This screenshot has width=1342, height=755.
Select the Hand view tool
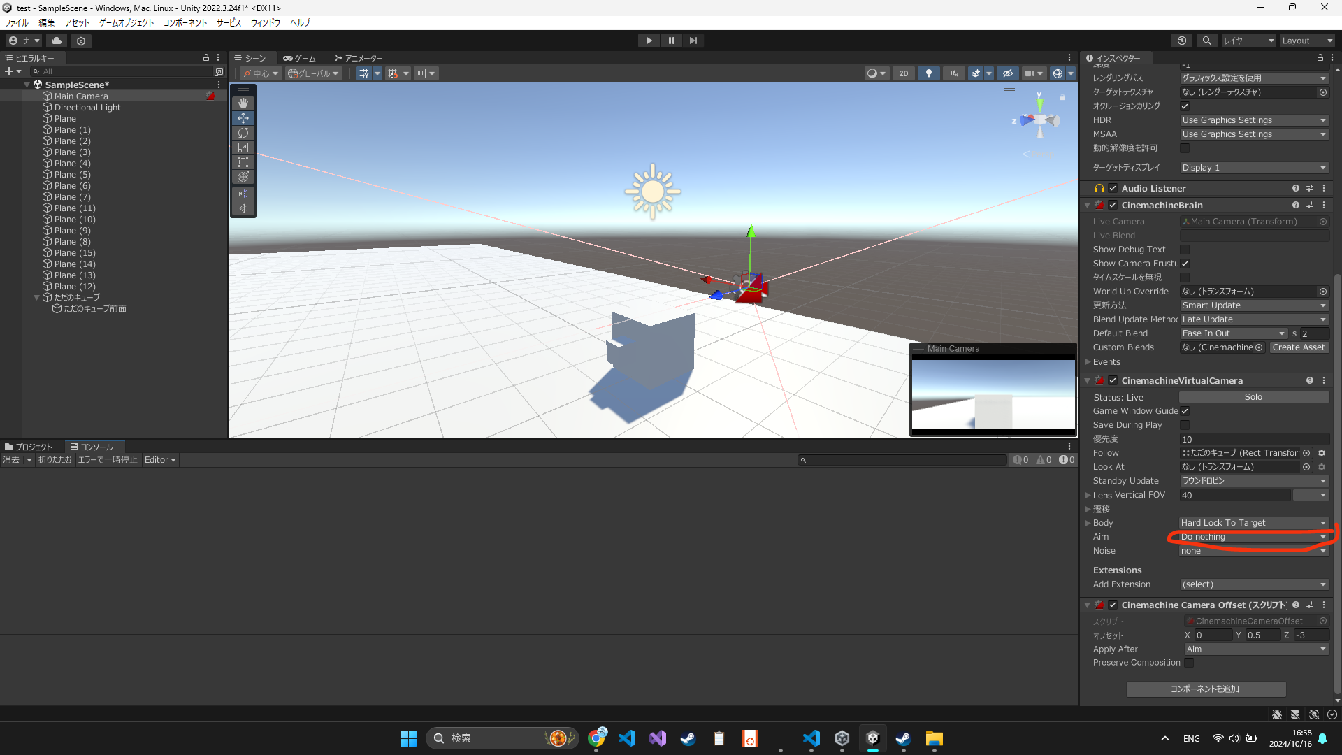tap(243, 103)
